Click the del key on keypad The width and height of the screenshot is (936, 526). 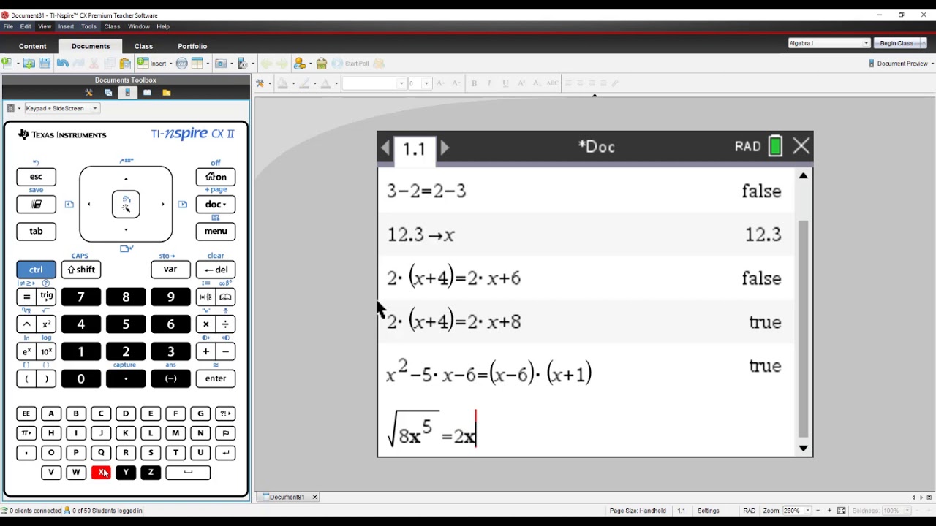[216, 270]
